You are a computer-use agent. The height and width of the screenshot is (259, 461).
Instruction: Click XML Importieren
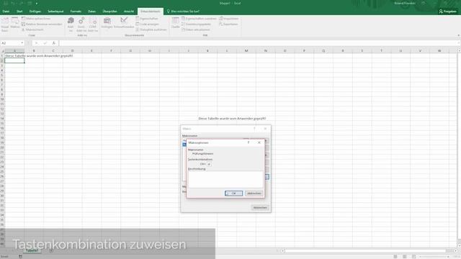coord(229,19)
